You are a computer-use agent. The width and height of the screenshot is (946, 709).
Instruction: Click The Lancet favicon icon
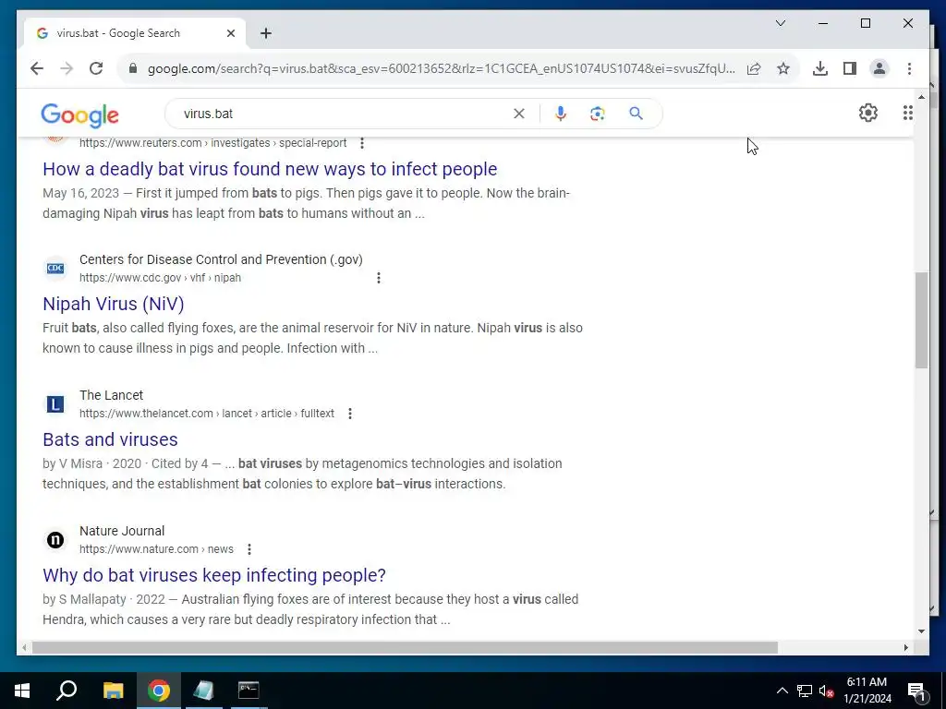pyautogui.click(x=55, y=404)
